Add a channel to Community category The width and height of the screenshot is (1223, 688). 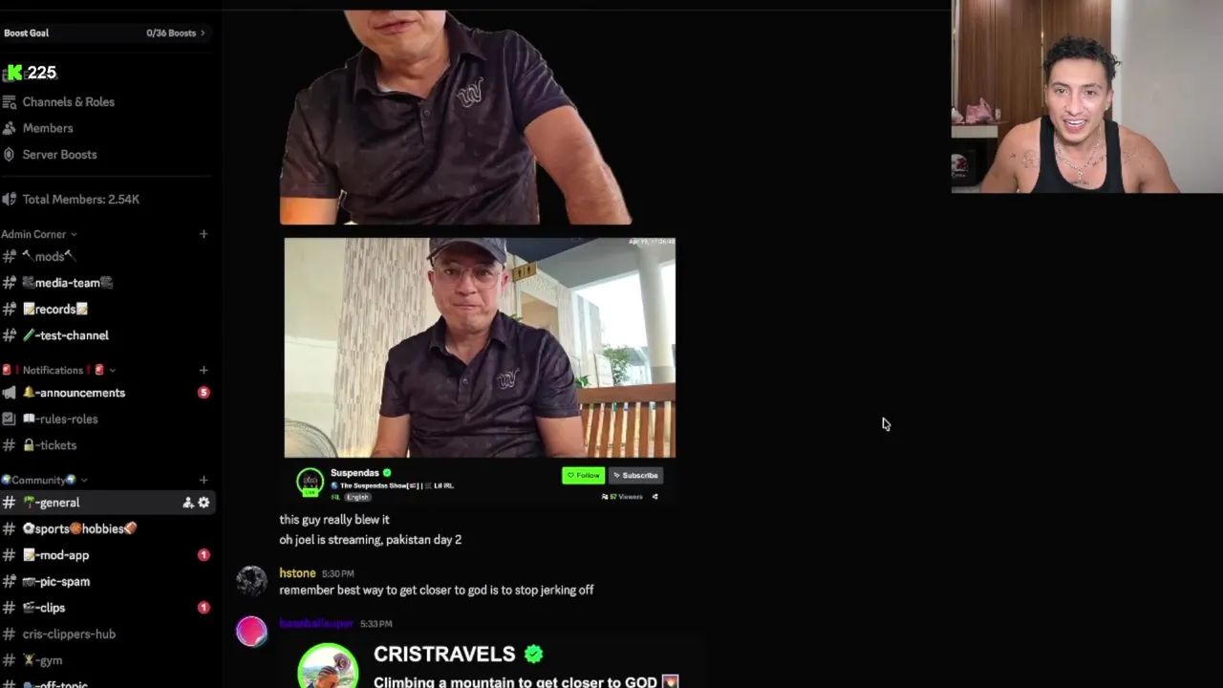pyautogui.click(x=204, y=480)
